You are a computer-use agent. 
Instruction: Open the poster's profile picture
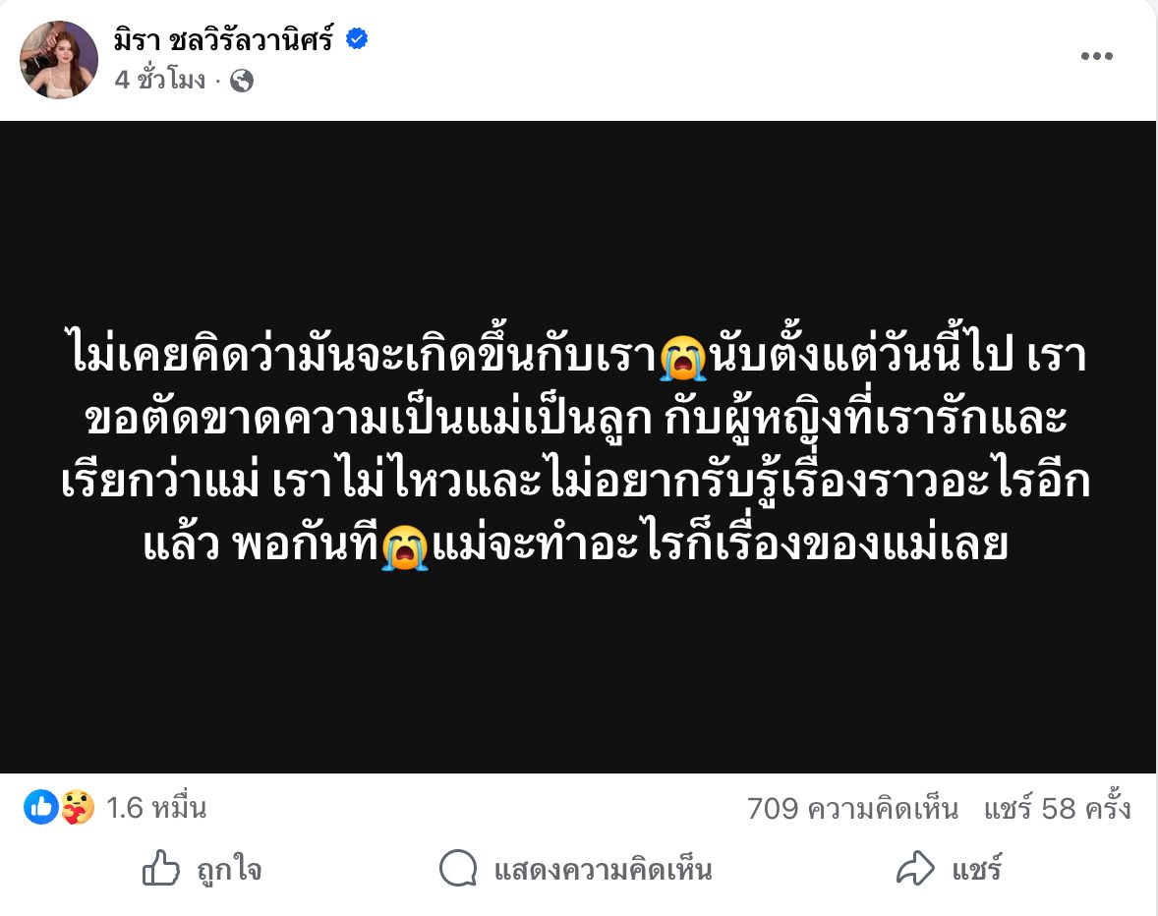tap(60, 60)
